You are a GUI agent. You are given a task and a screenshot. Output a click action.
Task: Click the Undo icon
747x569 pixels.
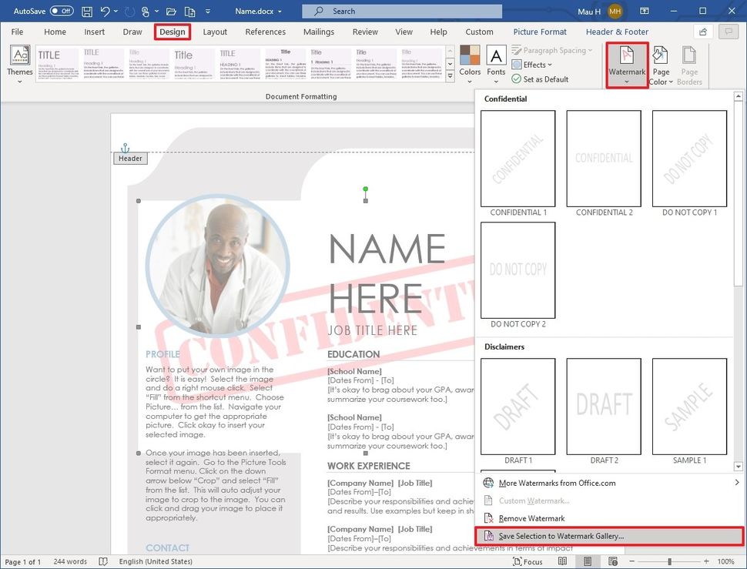tap(106, 11)
